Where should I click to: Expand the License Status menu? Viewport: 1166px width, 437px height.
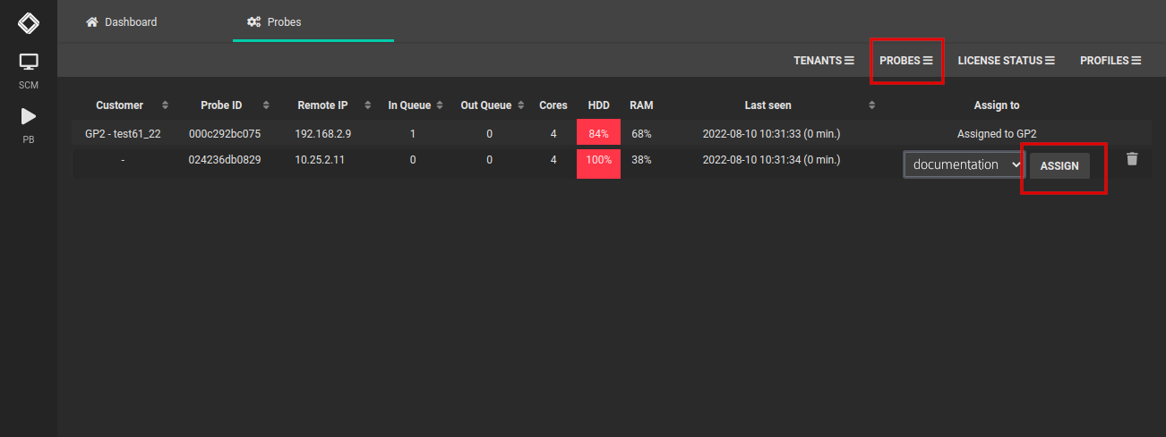[x=1006, y=61]
